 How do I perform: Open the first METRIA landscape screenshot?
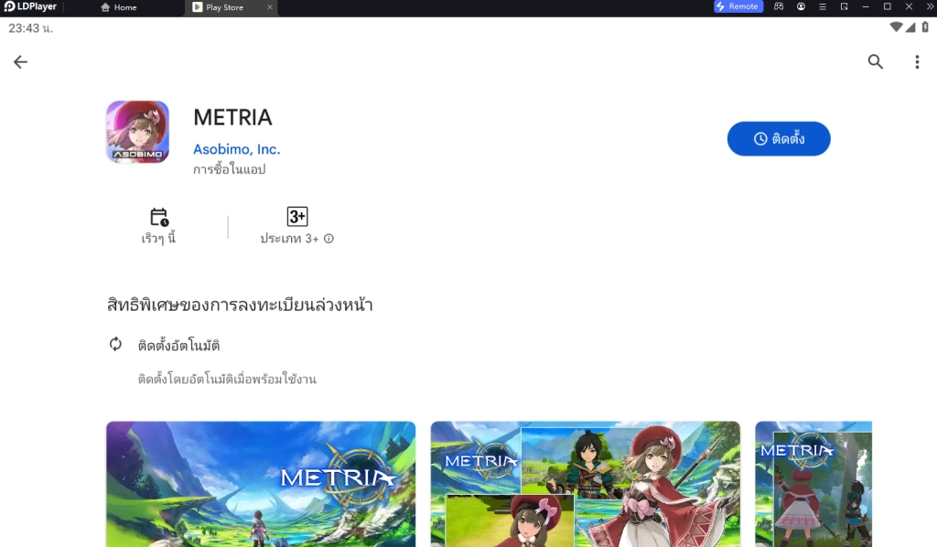[x=260, y=484]
